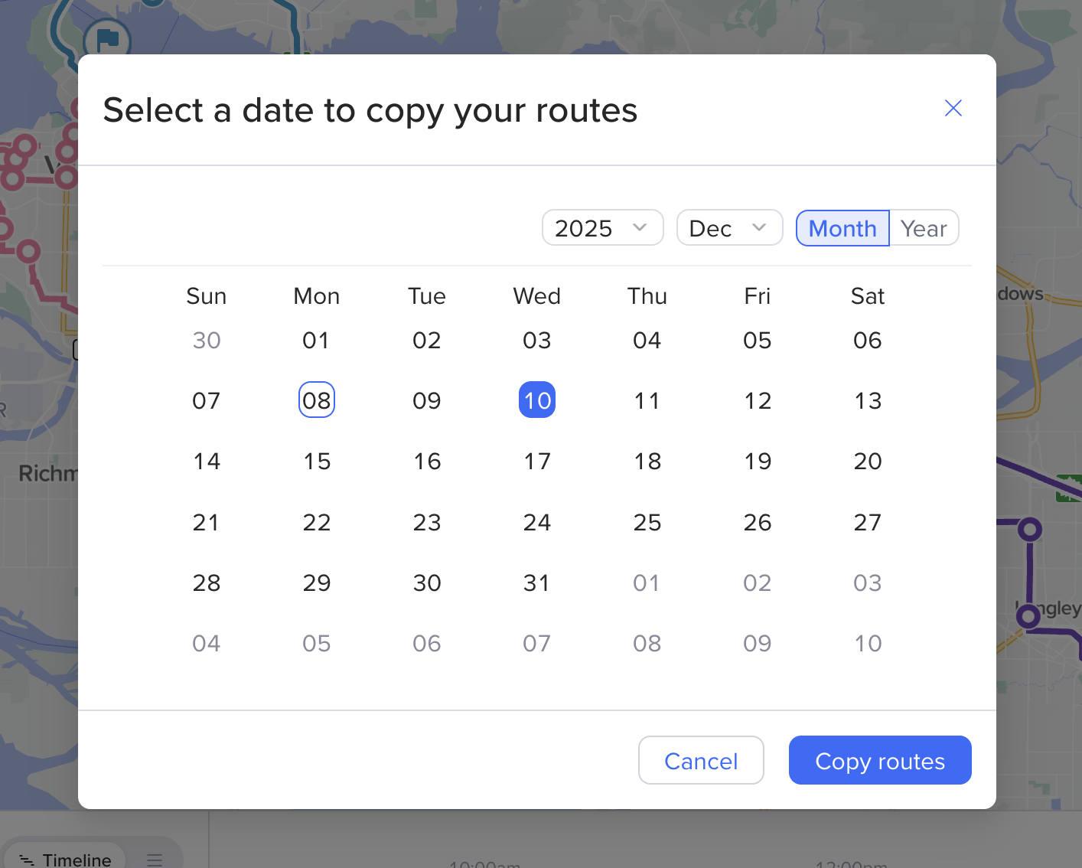Open the 2025 year dropdown
This screenshot has height=868, width=1082.
602,228
